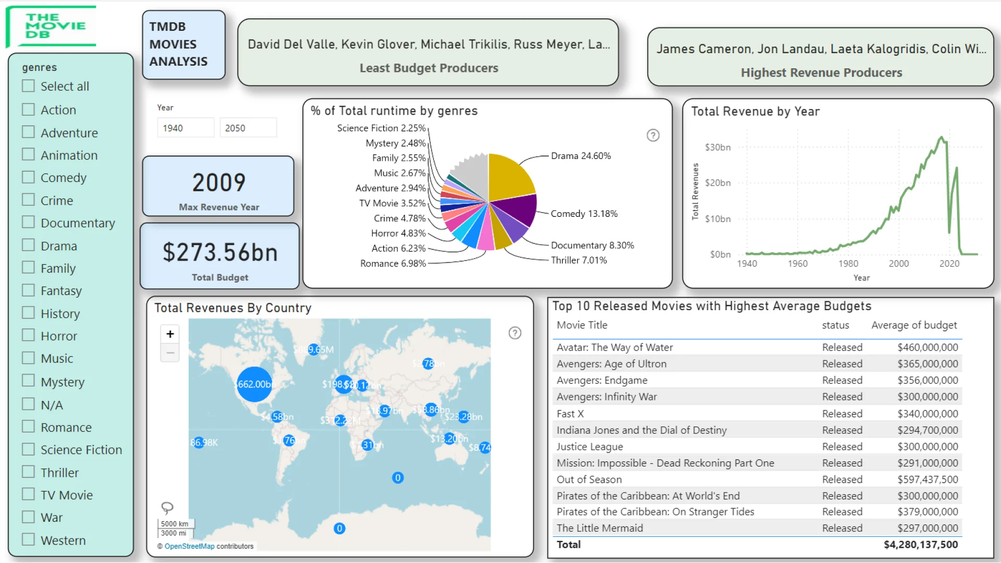
Task: Filter by Thriller genre
Action: point(28,472)
